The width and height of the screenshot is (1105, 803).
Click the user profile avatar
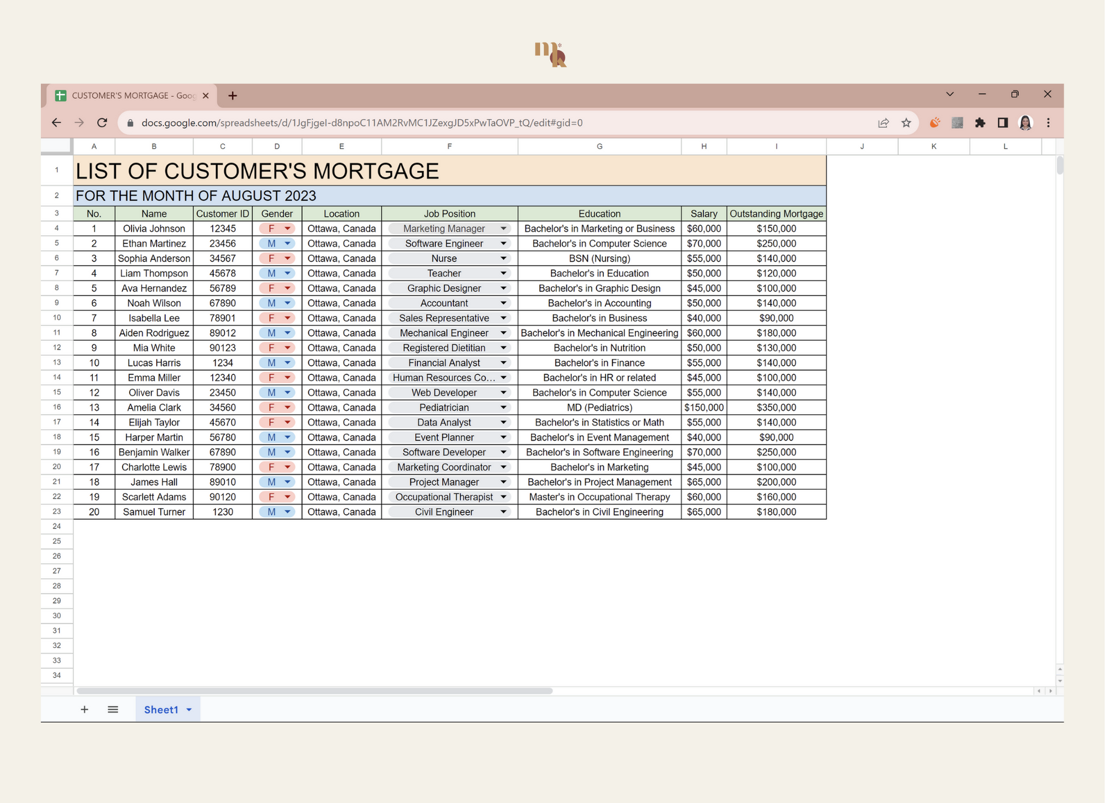point(1025,123)
